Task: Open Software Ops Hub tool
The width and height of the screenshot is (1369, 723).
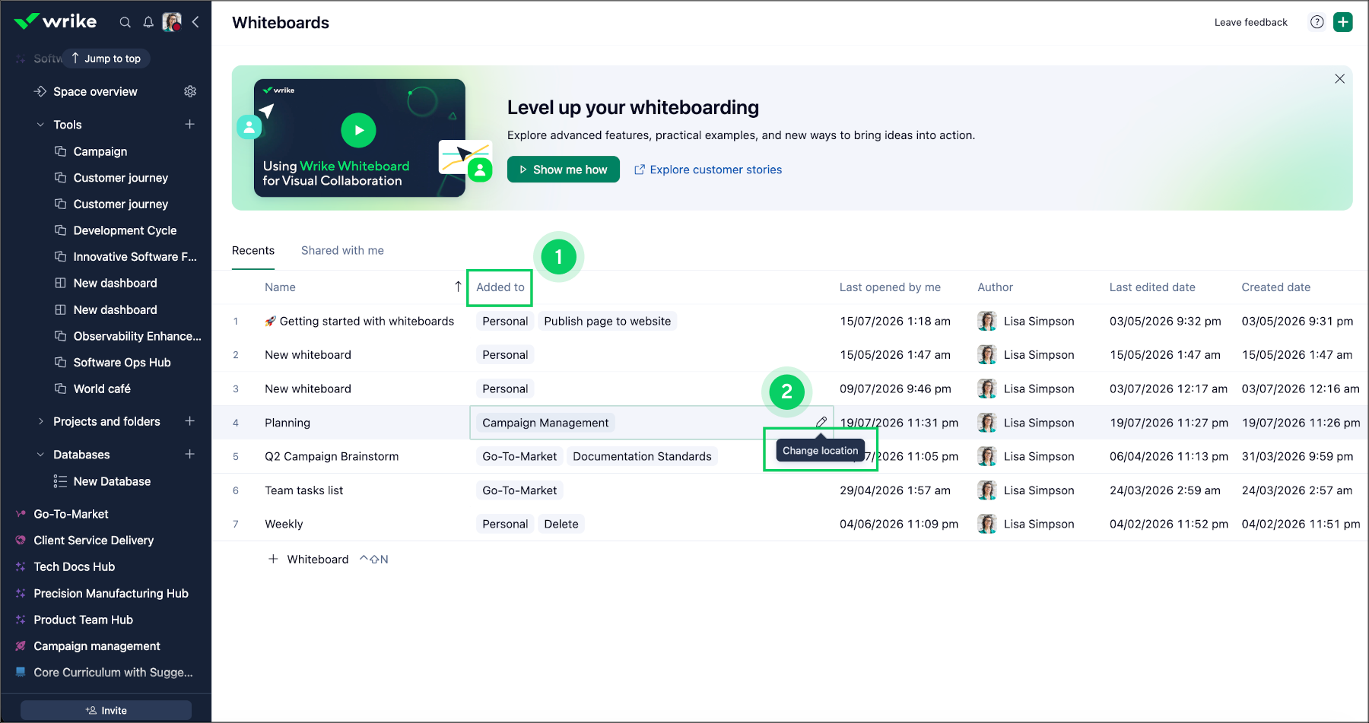Action: click(122, 363)
